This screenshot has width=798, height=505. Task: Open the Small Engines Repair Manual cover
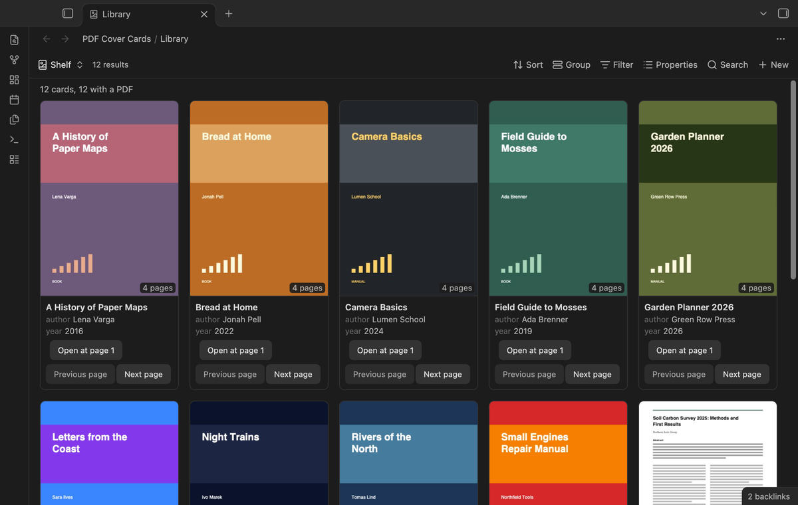tap(558, 453)
